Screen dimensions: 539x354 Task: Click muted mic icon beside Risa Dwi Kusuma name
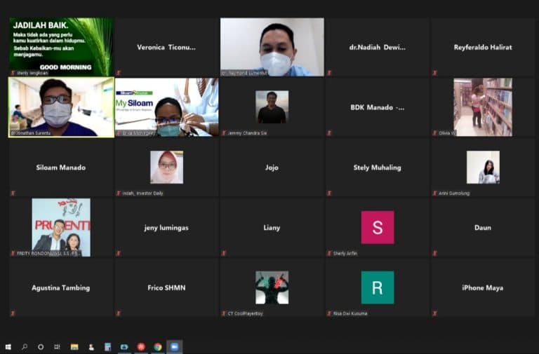329,313
